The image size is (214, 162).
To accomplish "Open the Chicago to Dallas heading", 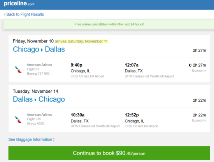I will [x=39, y=49].
